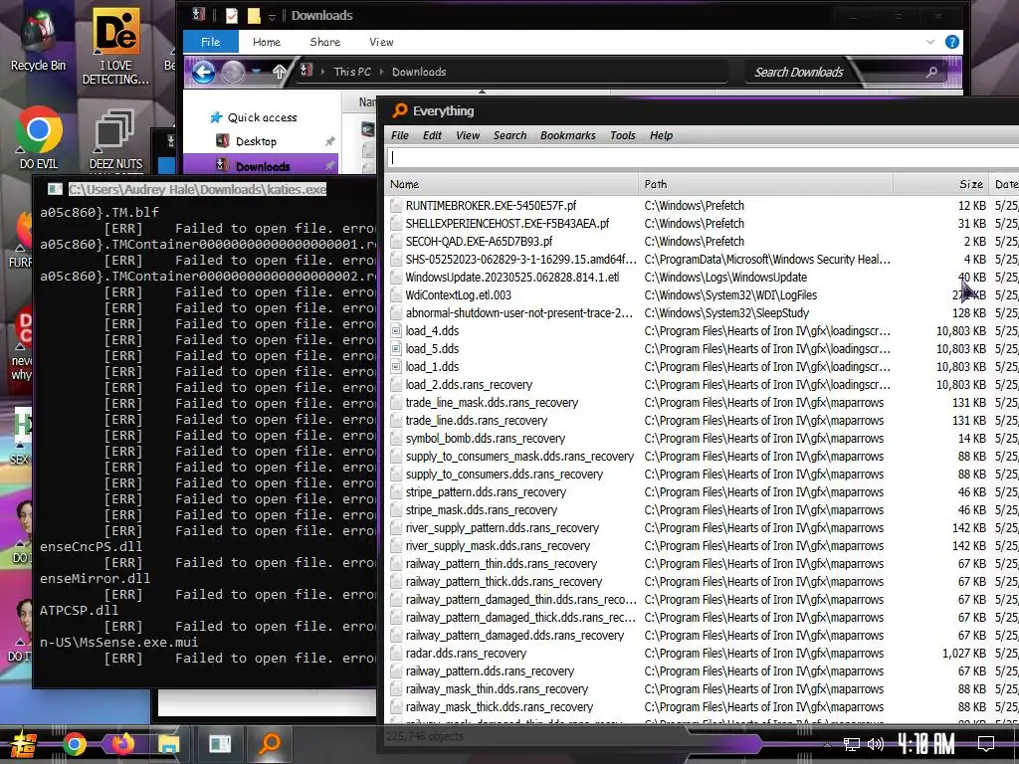Click the Back arrow in Downloads explorer
1019x764 pixels.
pos(203,72)
